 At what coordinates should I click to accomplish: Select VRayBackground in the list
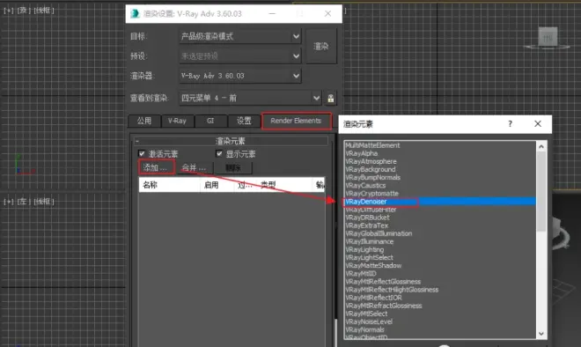pos(370,169)
